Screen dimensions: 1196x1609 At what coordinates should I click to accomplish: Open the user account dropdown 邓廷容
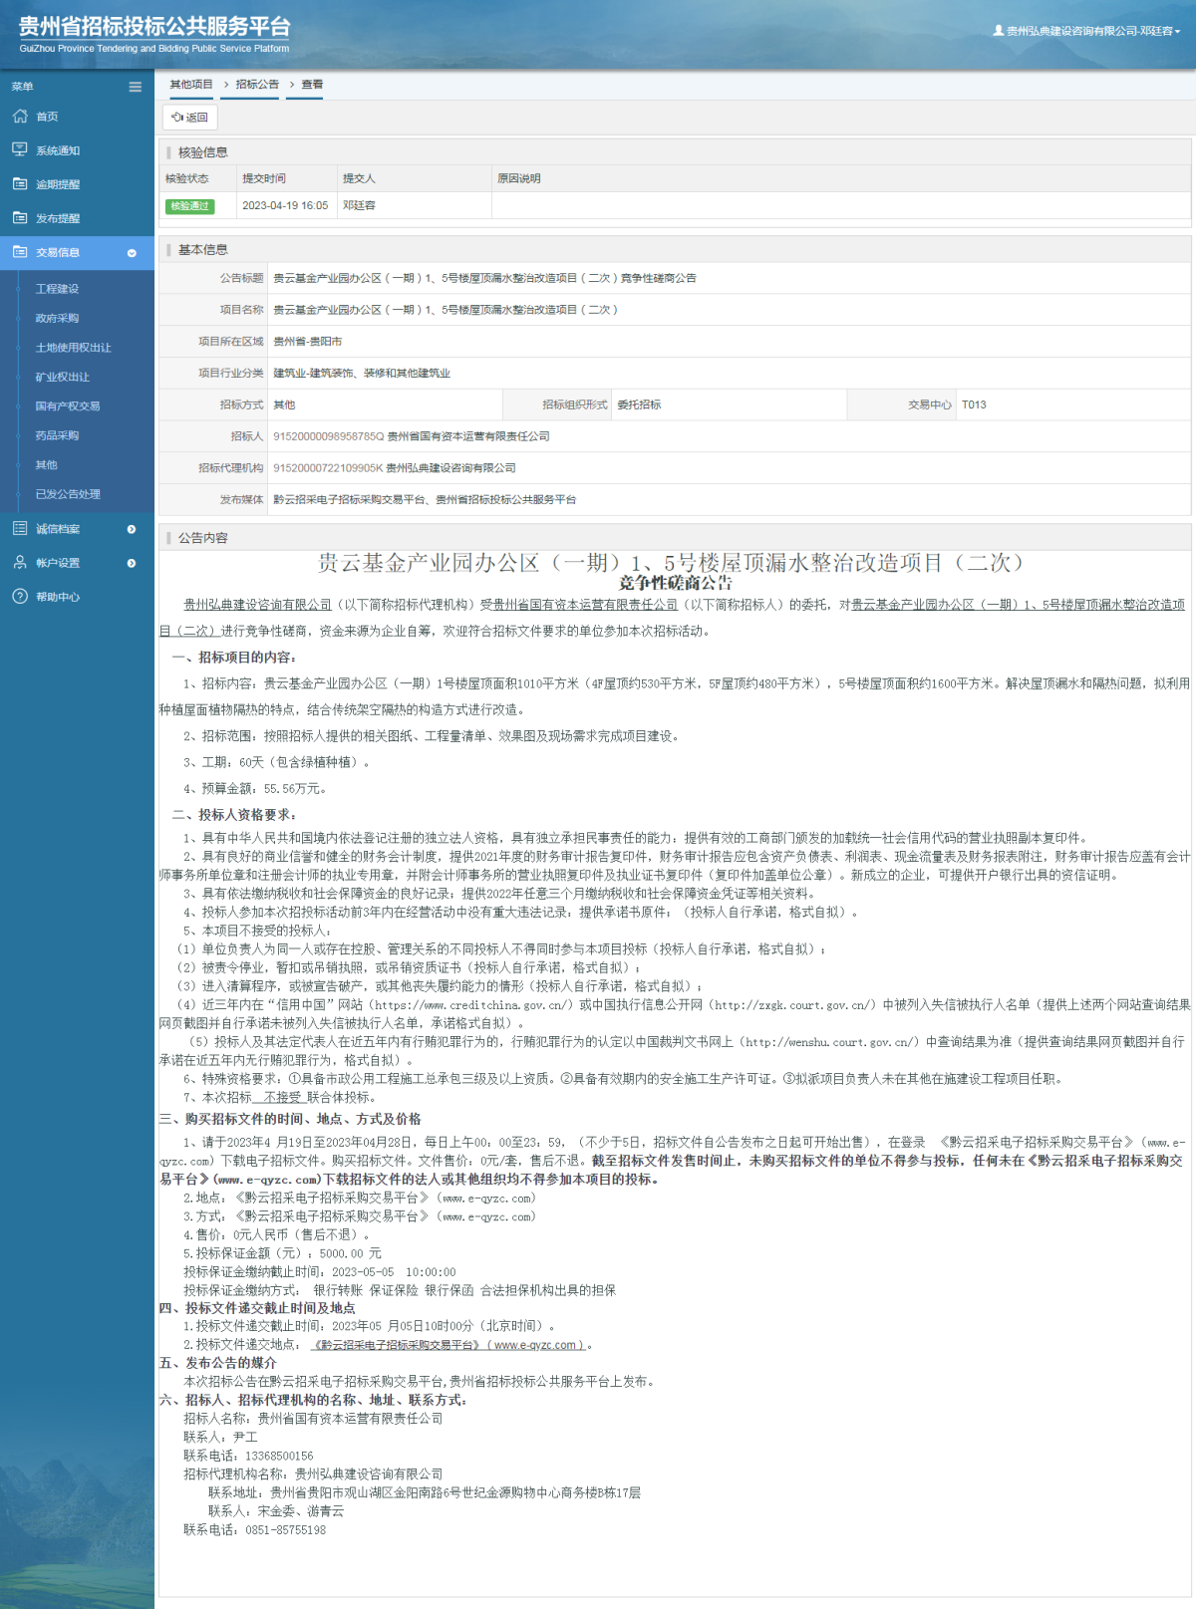(1087, 31)
